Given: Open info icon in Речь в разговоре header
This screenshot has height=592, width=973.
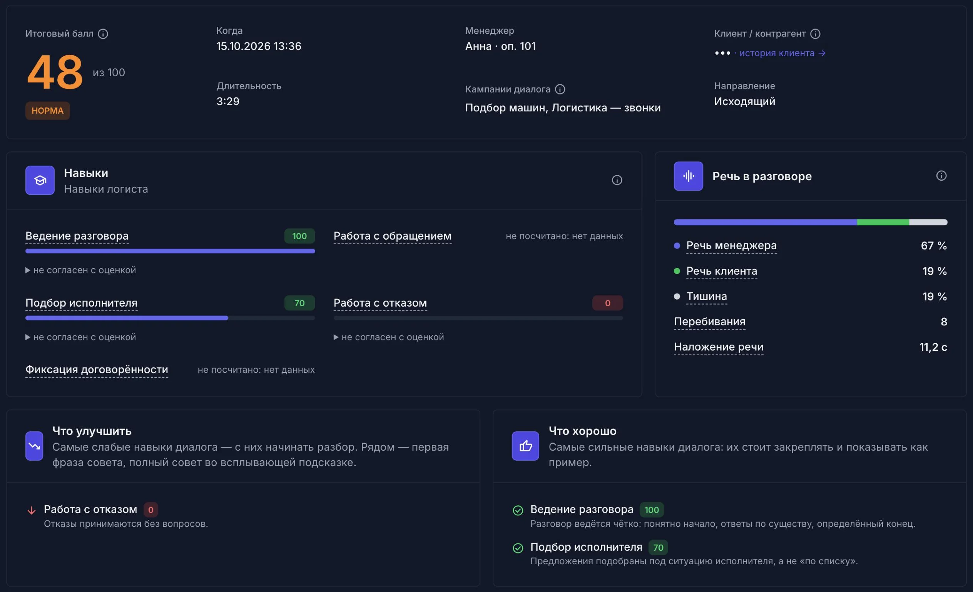Looking at the screenshot, I should (x=941, y=176).
